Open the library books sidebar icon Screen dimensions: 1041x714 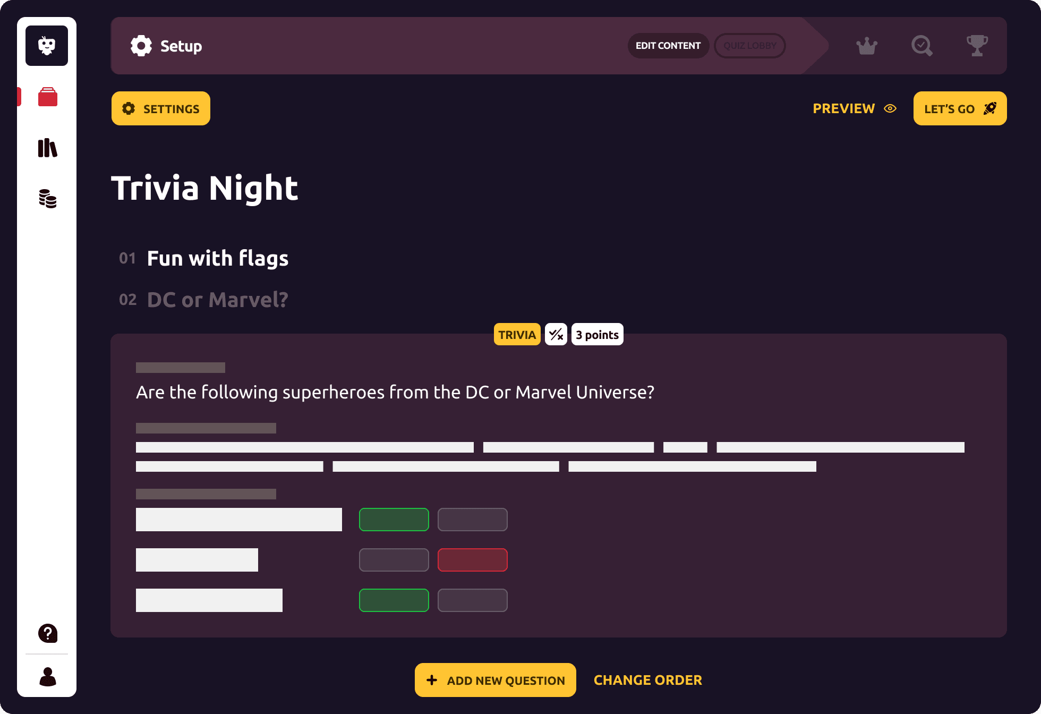[x=48, y=148]
